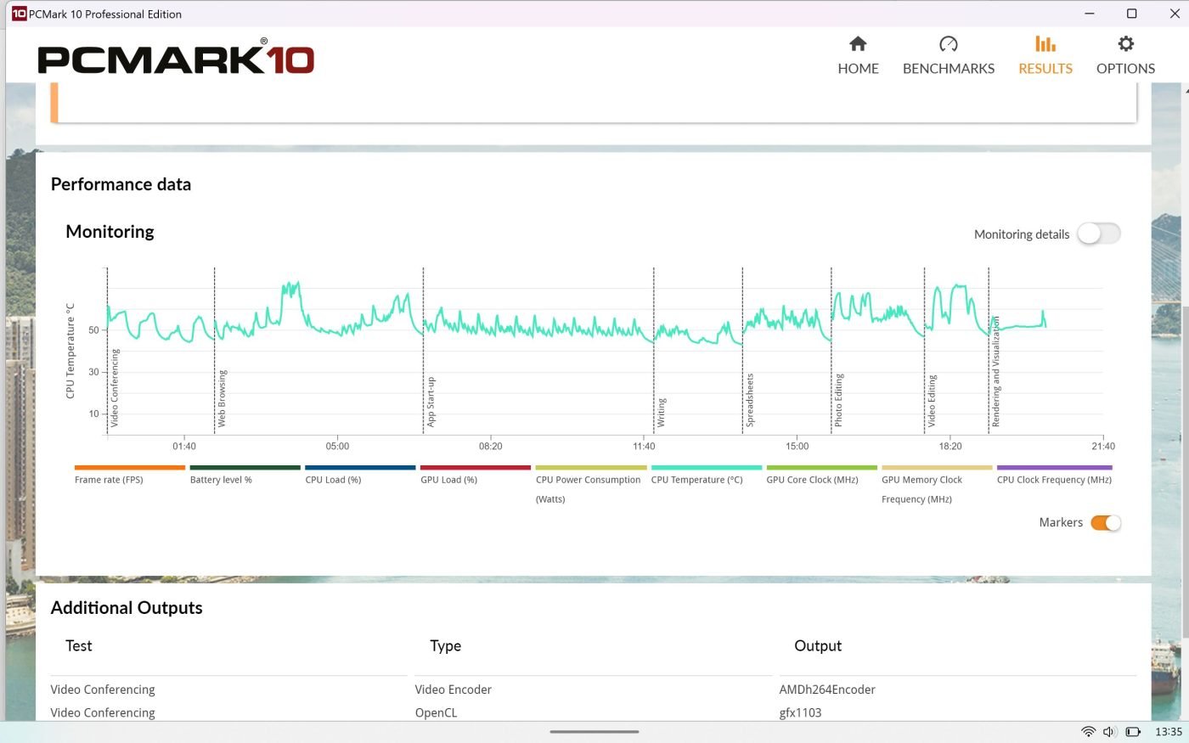The width and height of the screenshot is (1189, 743).
Task: Select the Results bar chart icon
Action: tap(1045, 44)
